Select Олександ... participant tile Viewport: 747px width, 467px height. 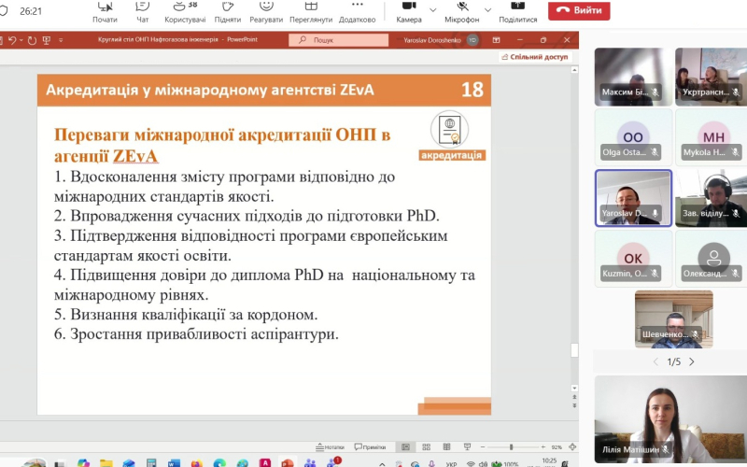tap(711, 259)
